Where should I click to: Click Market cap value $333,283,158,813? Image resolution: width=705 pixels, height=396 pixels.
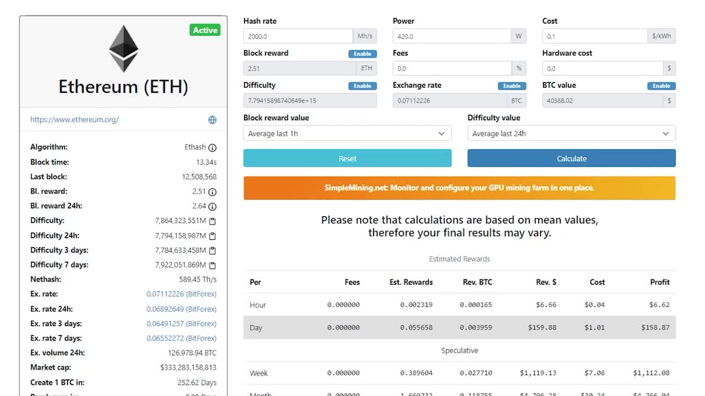coord(188,367)
